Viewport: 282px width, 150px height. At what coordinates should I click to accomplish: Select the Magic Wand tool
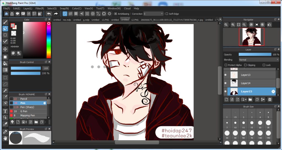(5, 91)
